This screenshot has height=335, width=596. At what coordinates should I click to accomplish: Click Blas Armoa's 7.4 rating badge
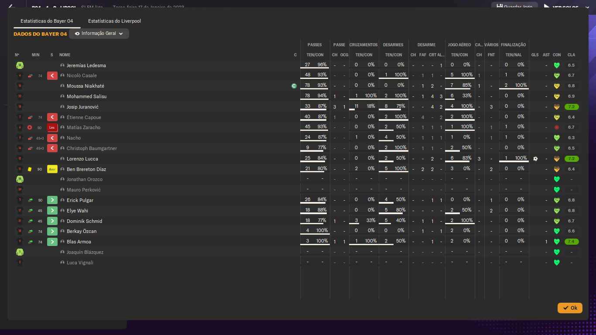(x=572, y=242)
